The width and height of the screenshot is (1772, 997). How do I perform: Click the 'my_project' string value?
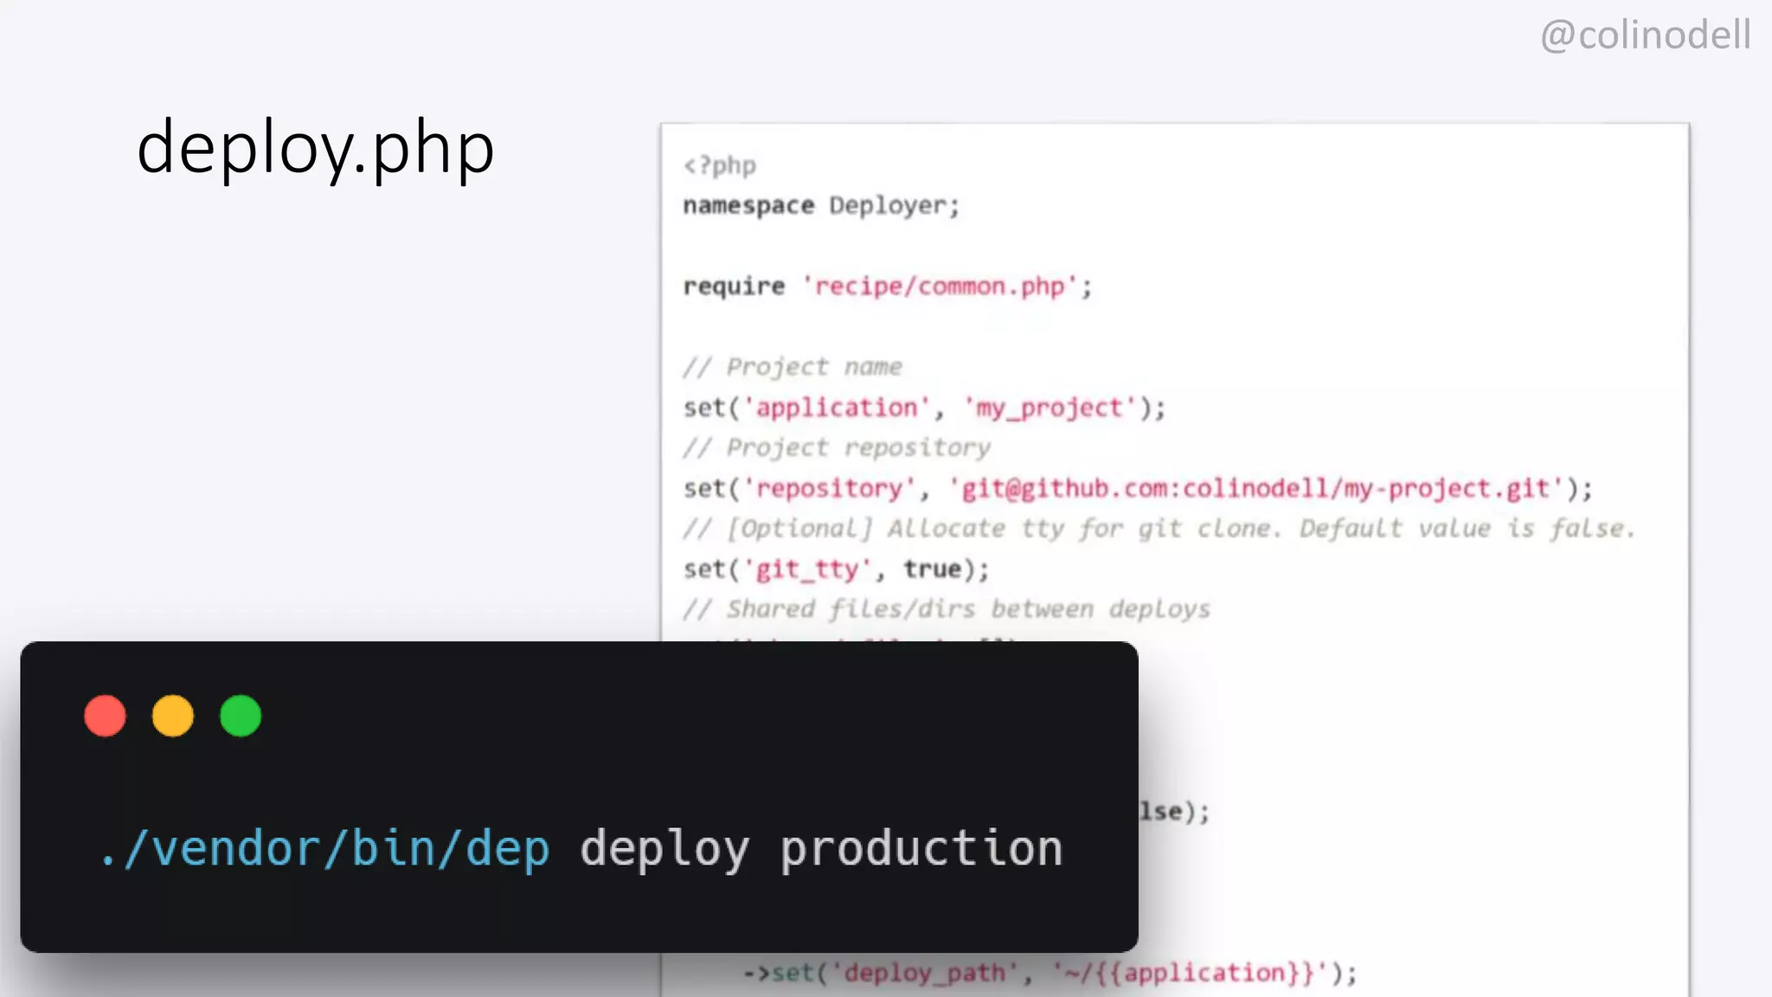point(1049,408)
